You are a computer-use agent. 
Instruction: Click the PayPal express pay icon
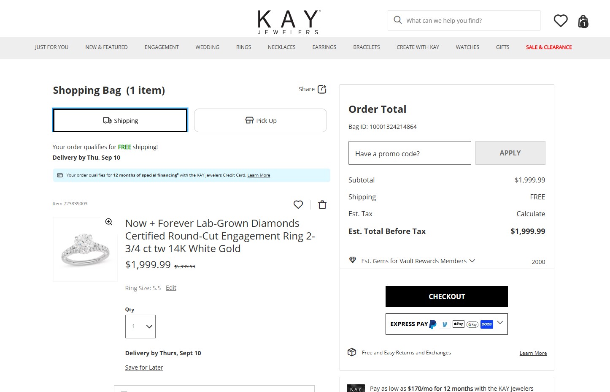coord(433,324)
